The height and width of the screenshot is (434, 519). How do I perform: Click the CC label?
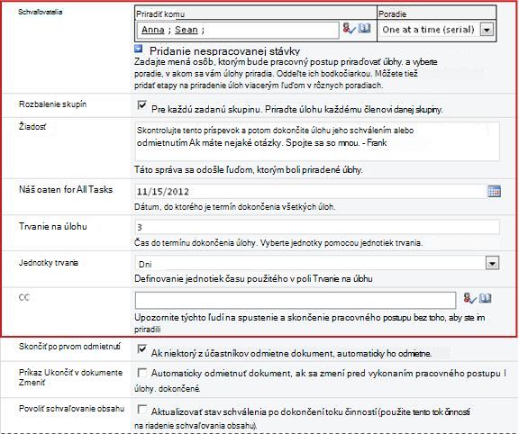(24, 297)
